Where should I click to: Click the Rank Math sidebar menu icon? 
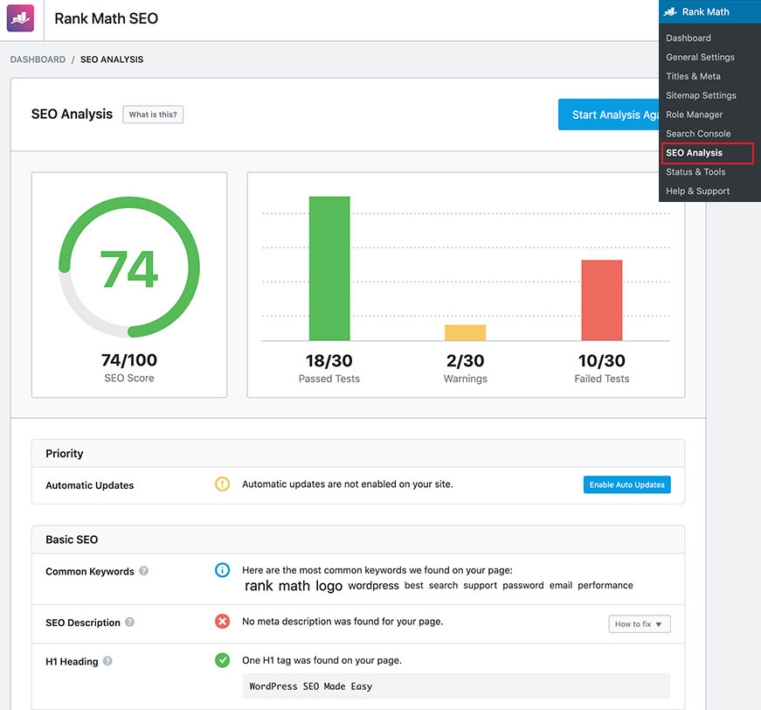[670, 11]
